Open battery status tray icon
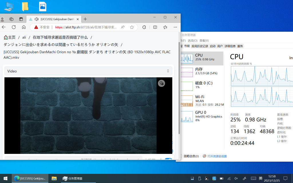This screenshot has height=183, width=293. (x=222, y=178)
